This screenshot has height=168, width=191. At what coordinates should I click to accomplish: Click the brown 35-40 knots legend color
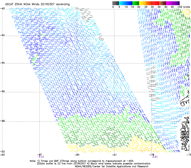163,3
